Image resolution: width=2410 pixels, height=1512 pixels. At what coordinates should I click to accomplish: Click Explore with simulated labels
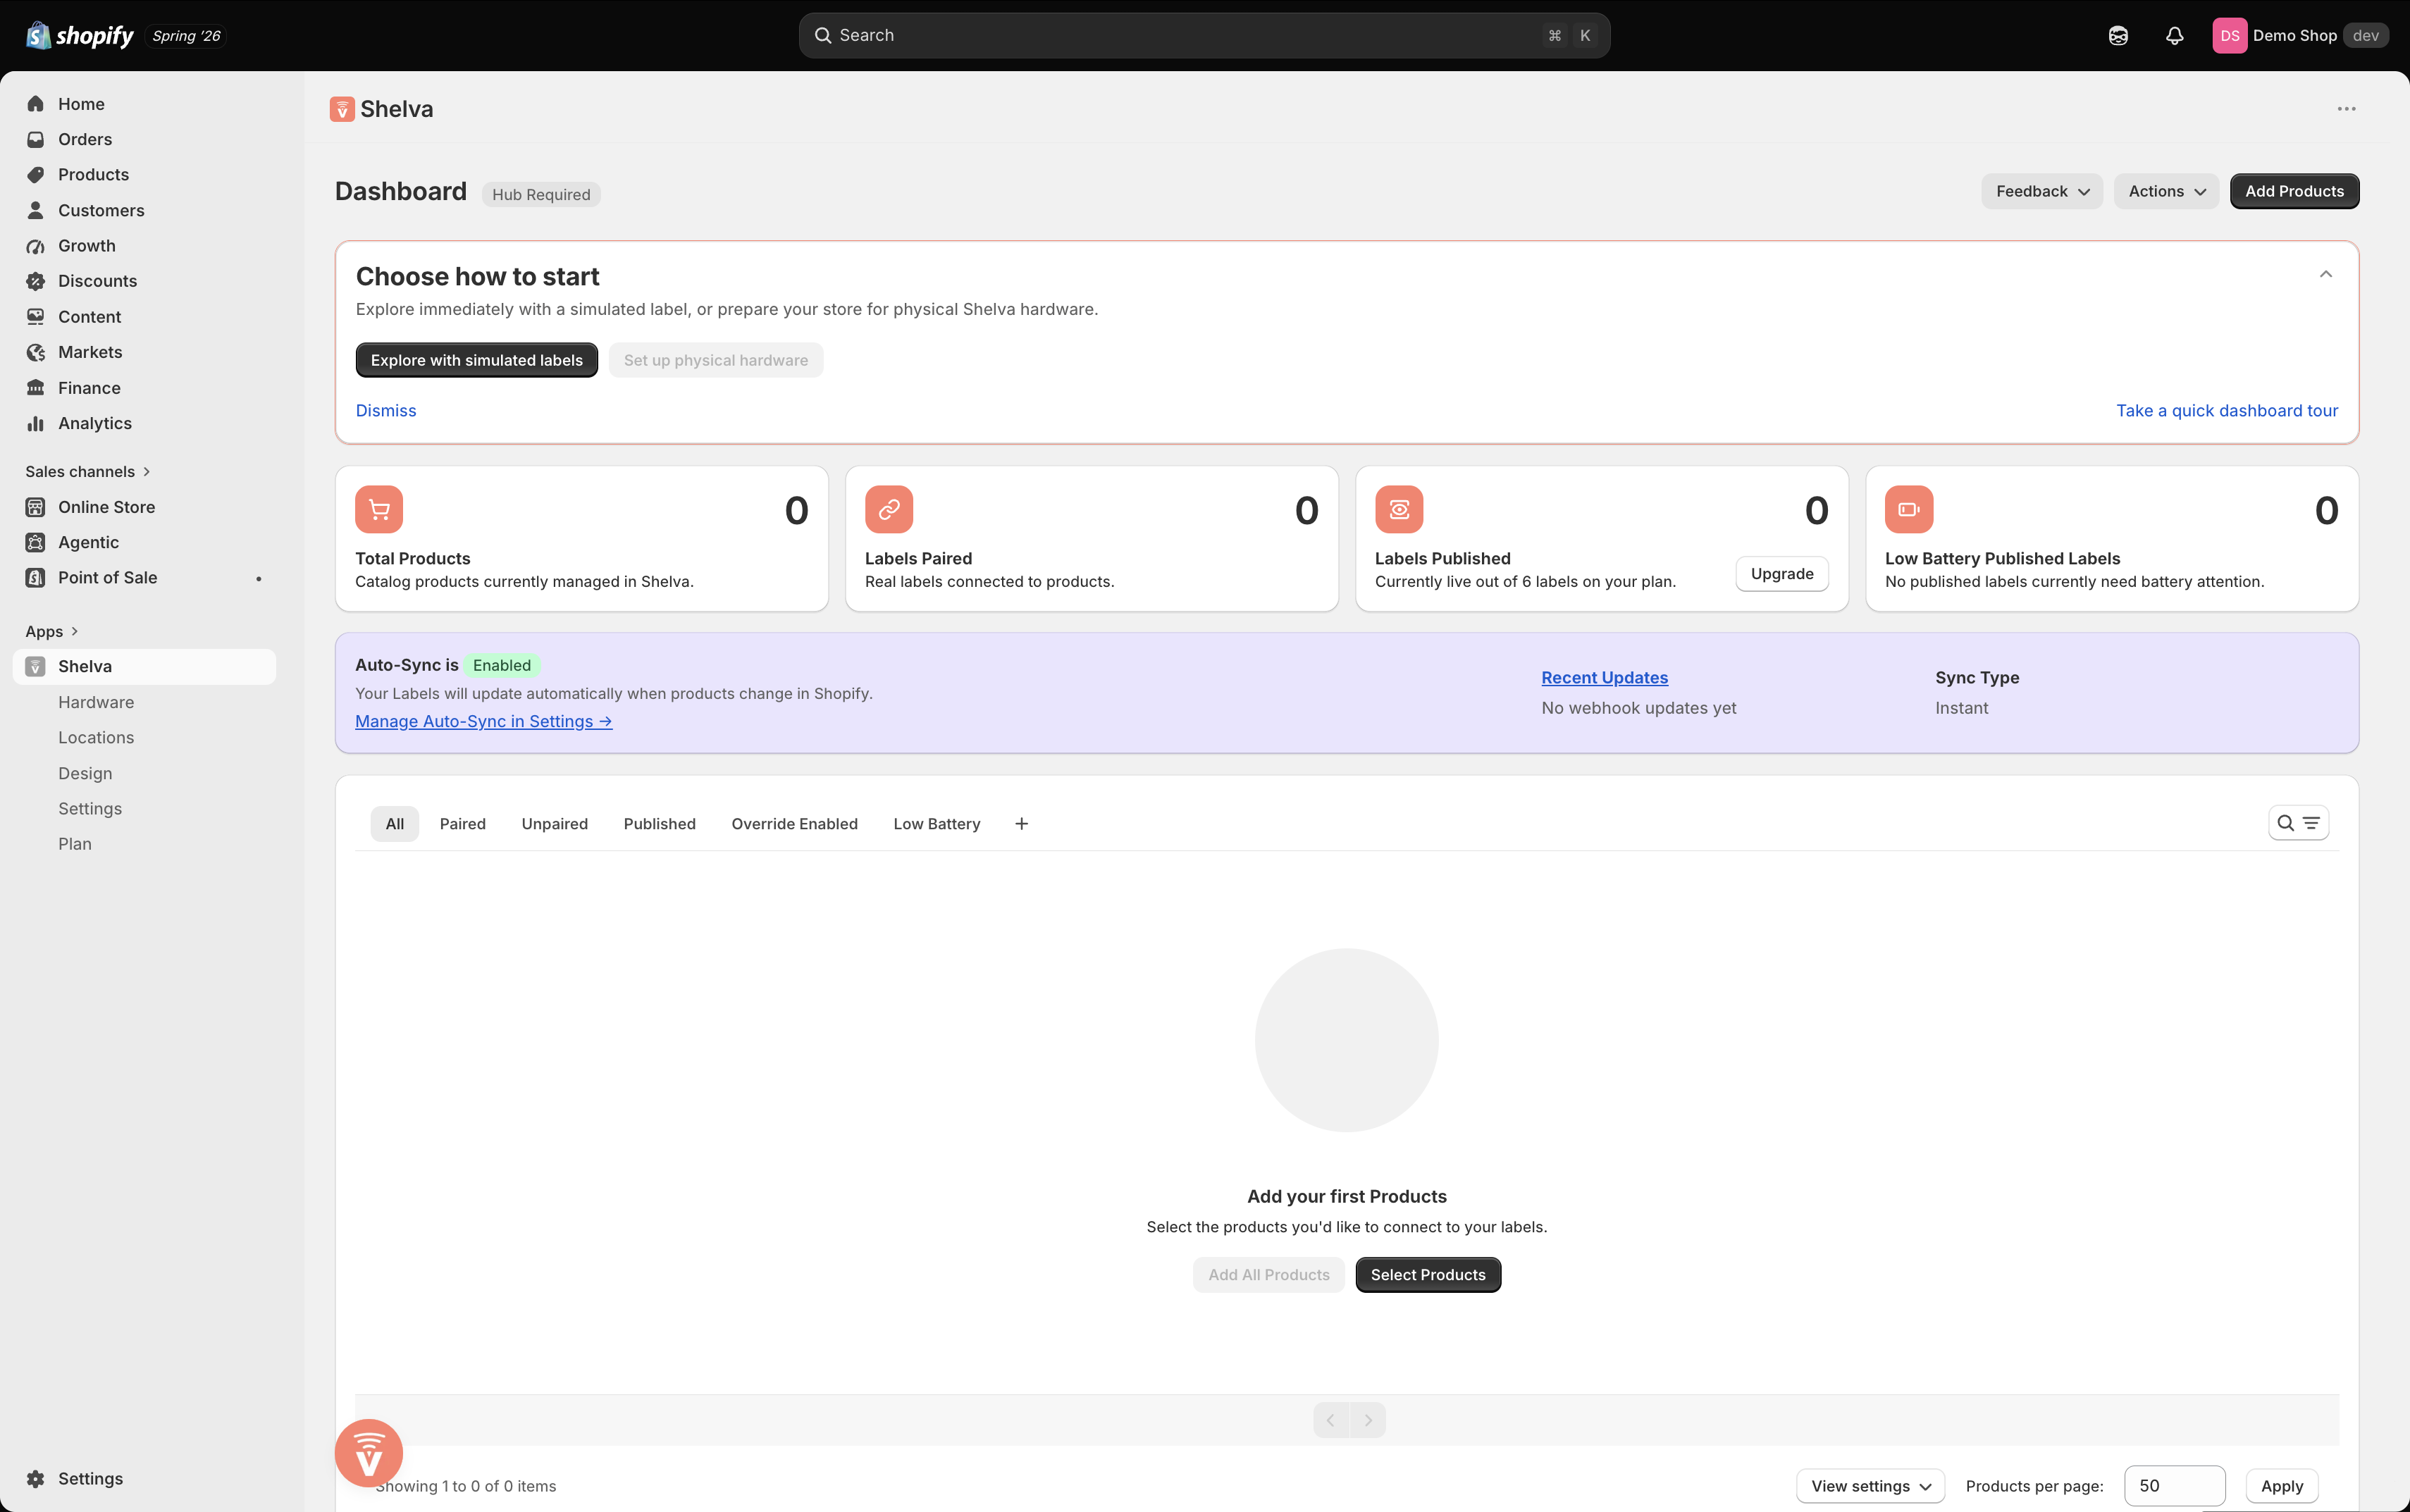pyautogui.click(x=477, y=360)
